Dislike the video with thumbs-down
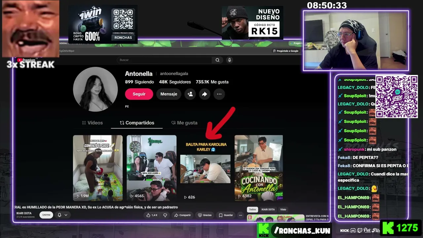The height and width of the screenshot is (238, 423). (165, 215)
